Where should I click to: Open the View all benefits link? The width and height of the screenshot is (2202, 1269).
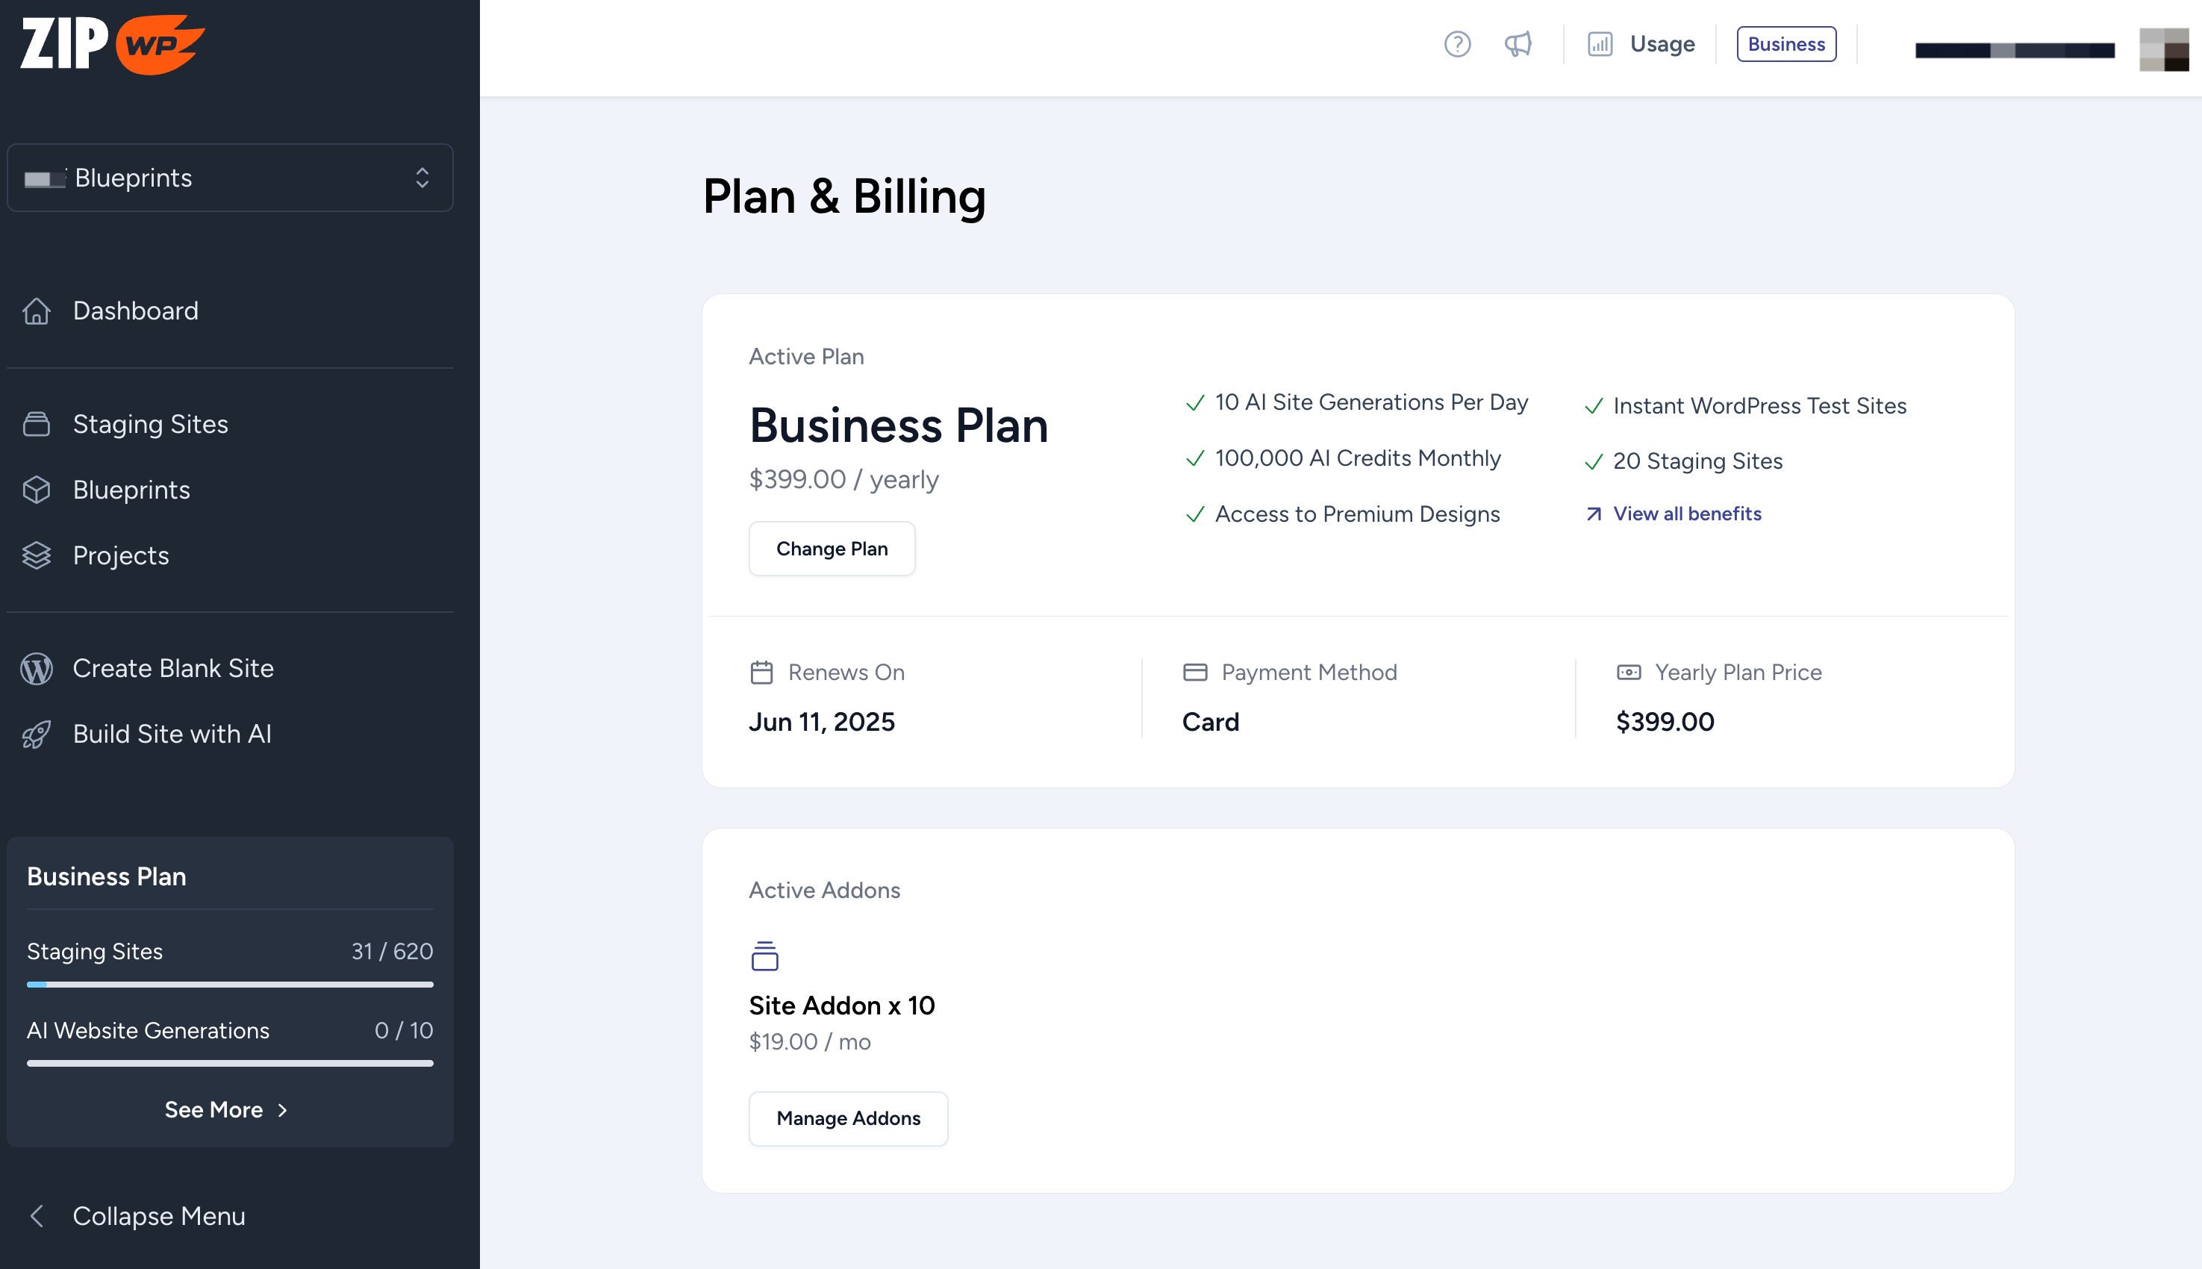pyautogui.click(x=1686, y=514)
